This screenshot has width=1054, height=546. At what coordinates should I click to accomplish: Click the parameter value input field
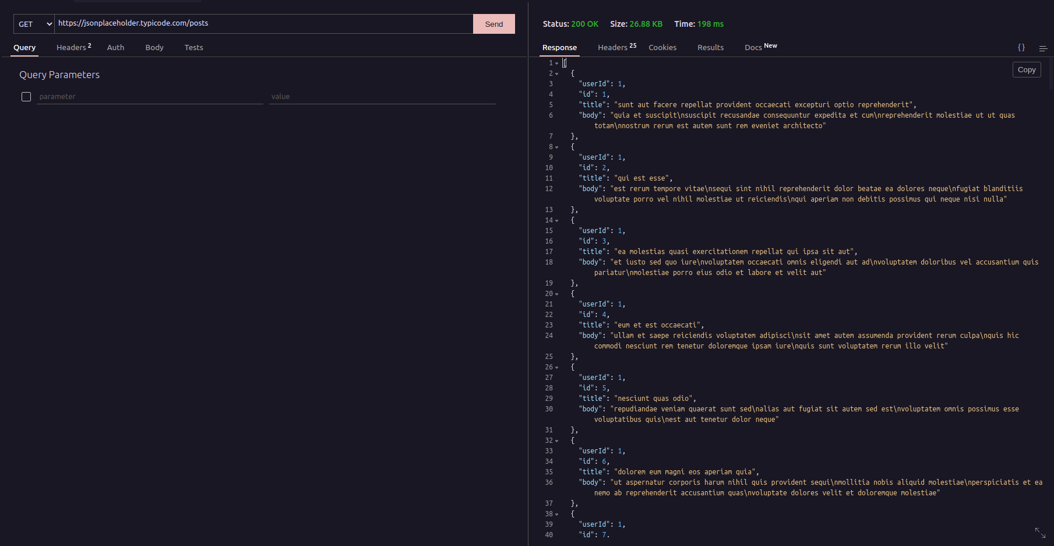click(382, 96)
